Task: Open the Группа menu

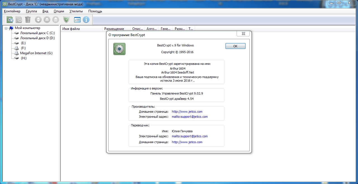Action: [31, 11]
